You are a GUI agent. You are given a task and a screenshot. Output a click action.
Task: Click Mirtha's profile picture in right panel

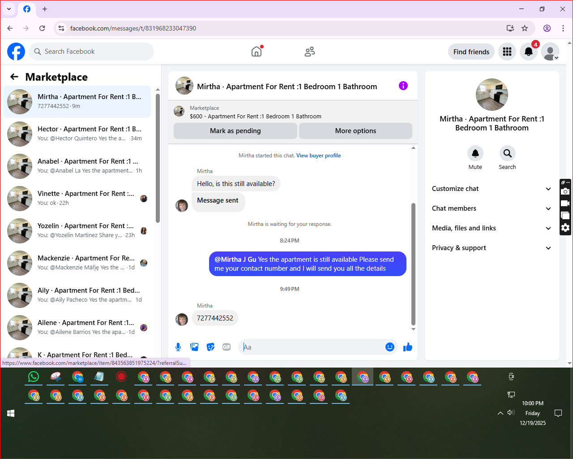[492, 95]
